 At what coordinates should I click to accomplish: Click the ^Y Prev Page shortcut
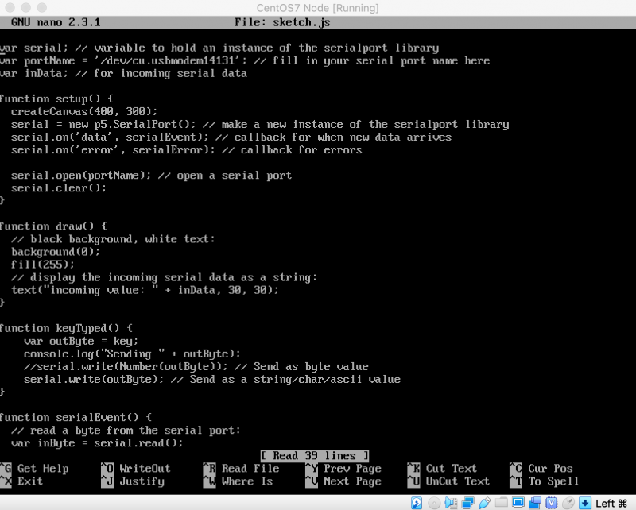tap(343, 469)
